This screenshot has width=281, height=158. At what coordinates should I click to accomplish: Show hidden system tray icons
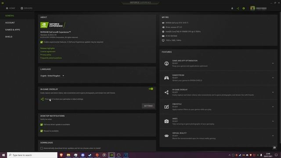pyautogui.click(x=229, y=155)
